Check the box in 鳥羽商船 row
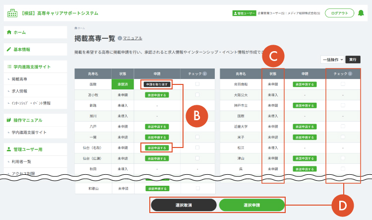 coord(343,84)
